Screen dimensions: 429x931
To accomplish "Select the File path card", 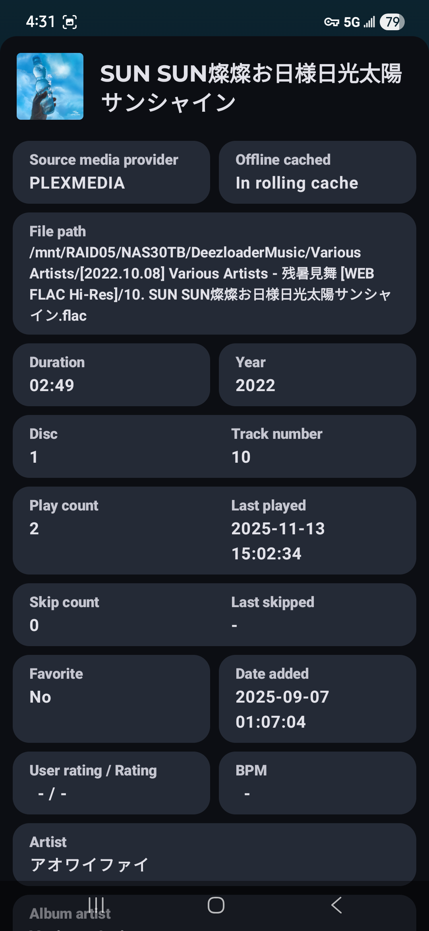I will point(214,273).
